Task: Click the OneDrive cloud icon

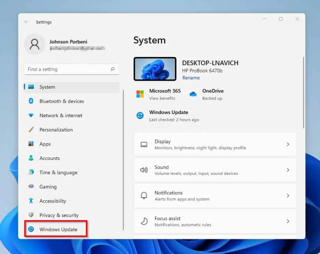Action: [x=193, y=94]
